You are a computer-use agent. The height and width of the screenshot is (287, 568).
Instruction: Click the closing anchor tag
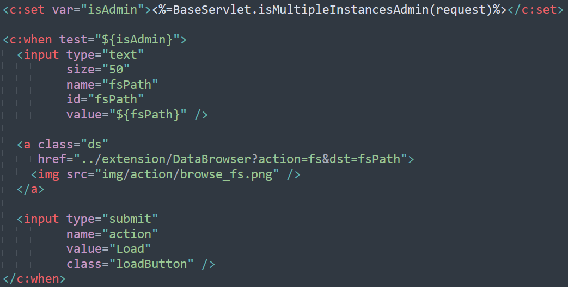[x=30, y=189]
